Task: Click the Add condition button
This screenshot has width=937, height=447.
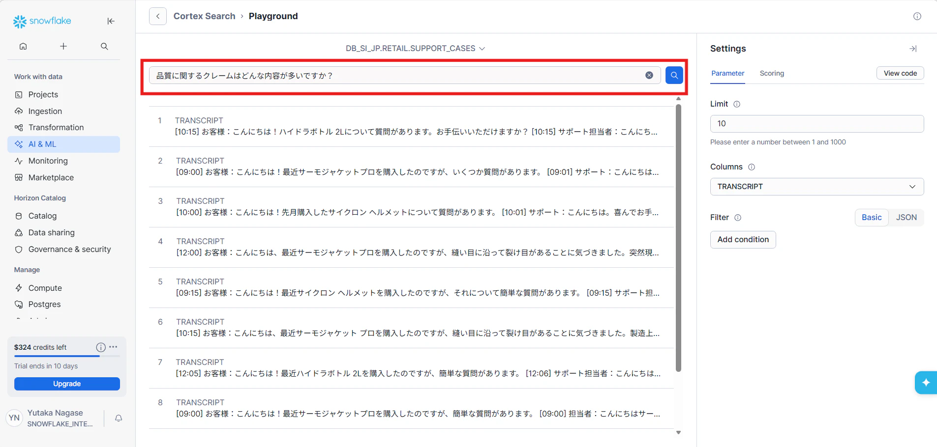Action: pyautogui.click(x=743, y=240)
